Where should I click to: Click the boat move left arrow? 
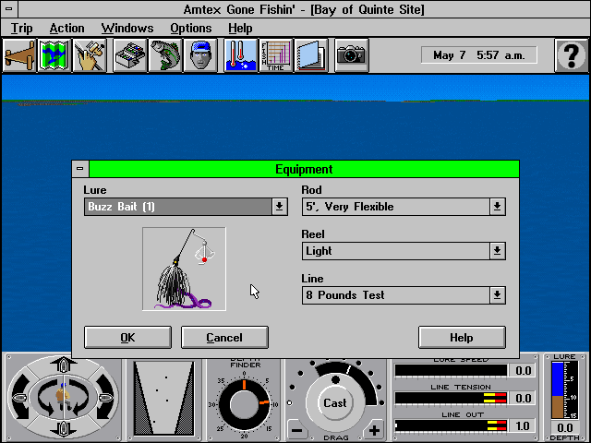19,397
